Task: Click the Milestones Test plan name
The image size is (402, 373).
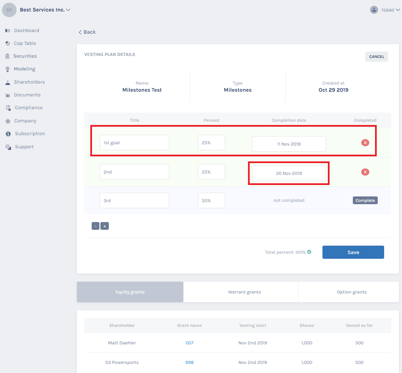Action: click(142, 90)
